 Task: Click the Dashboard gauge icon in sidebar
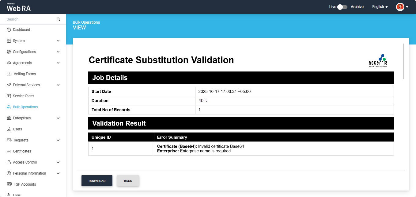coord(9,30)
